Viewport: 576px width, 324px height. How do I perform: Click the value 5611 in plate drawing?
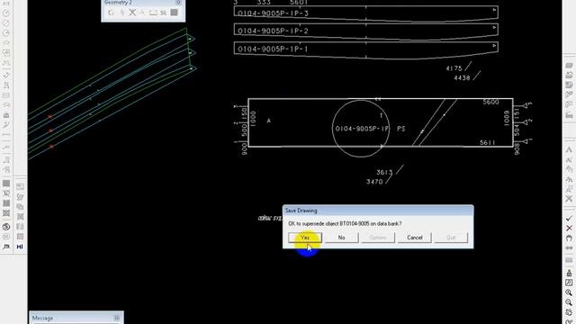tap(488, 142)
